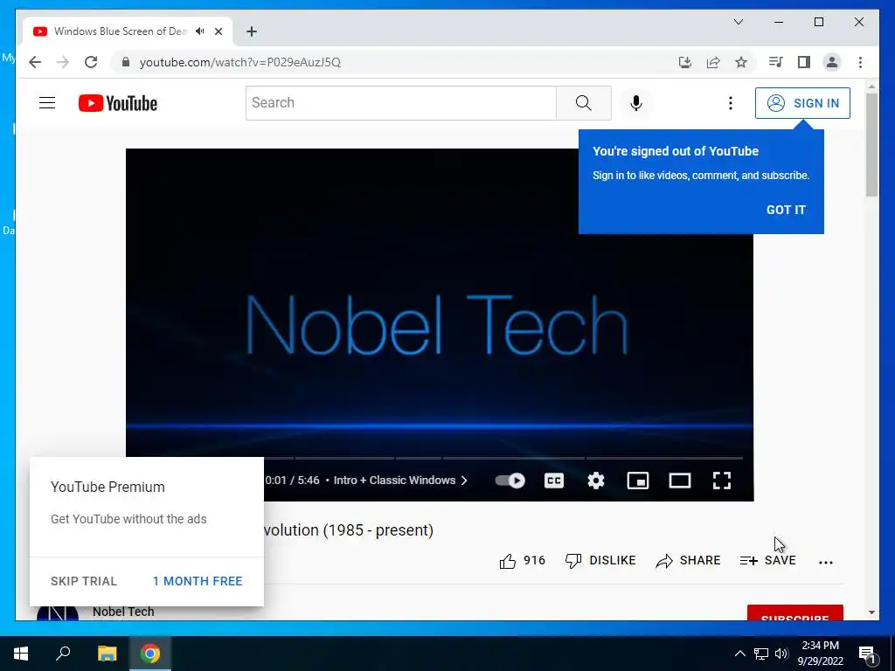Bookmark this tab with star
The height and width of the screenshot is (671, 895).
[741, 62]
